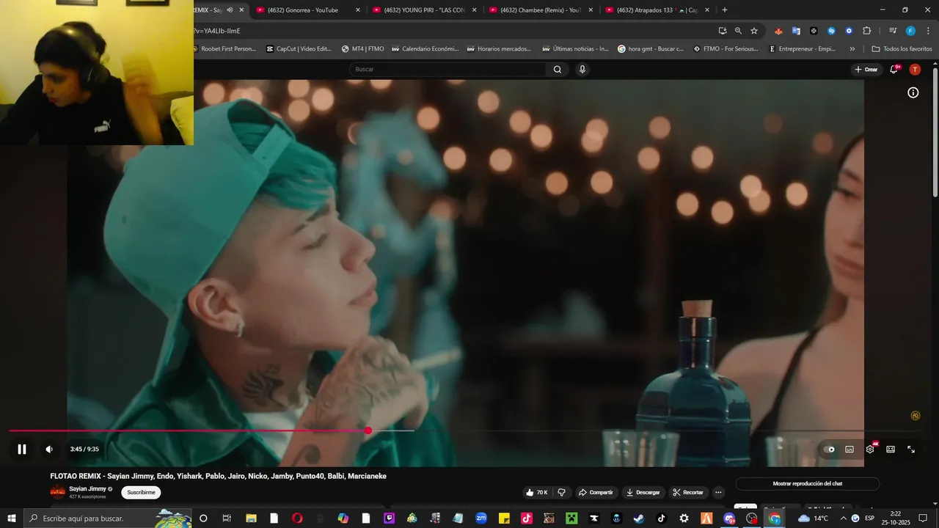Expand the hidden bookmarks chevron
Image resolution: width=939 pixels, height=528 pixels.
[852, 49]
